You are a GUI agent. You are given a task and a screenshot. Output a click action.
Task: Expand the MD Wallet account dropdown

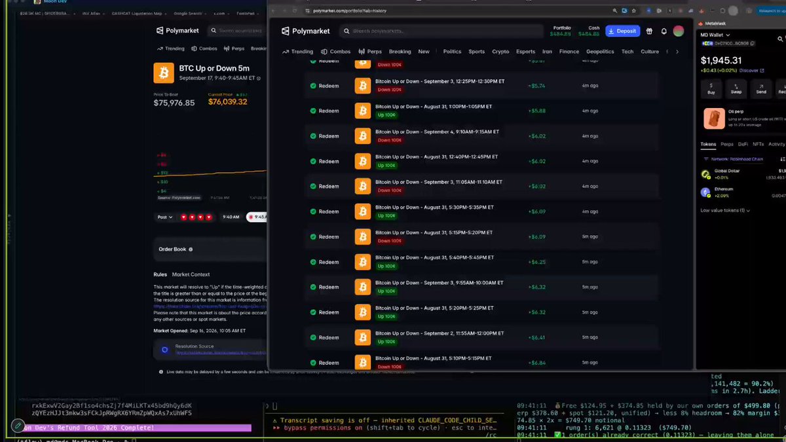click(715, 35)
